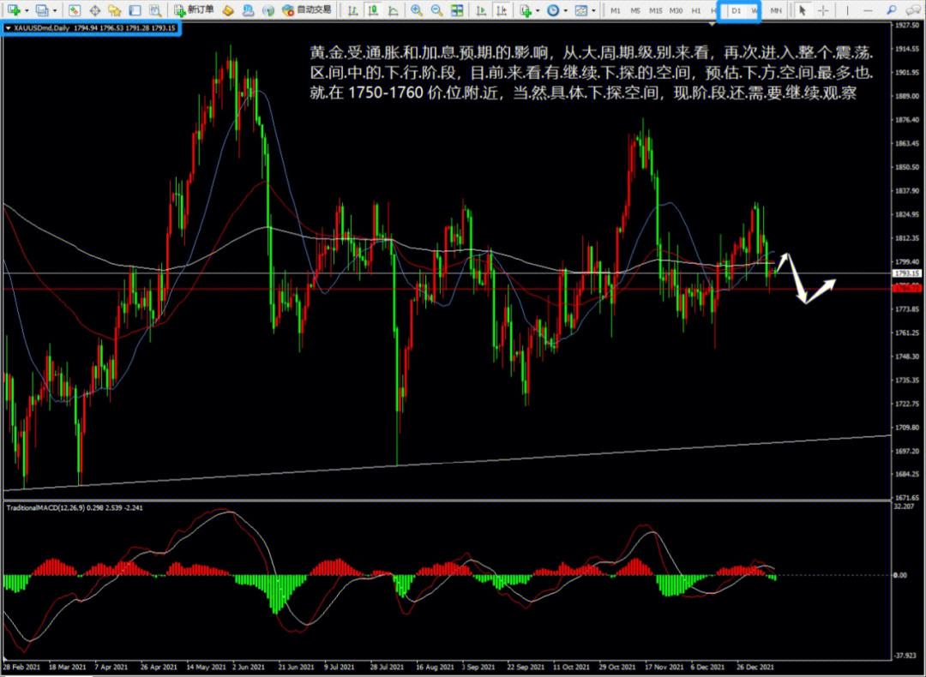Switch chart to candlesticks mode
The width and height of the screenshot is (926, 677).
point(373,10)
